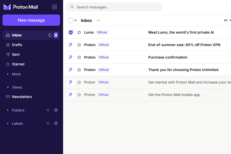231x154 pixels.
Task: Add a new folder with the plus icon
Action: 48,110
